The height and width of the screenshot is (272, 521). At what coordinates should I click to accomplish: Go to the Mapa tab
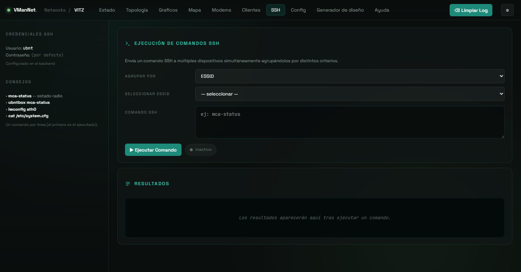195,10
